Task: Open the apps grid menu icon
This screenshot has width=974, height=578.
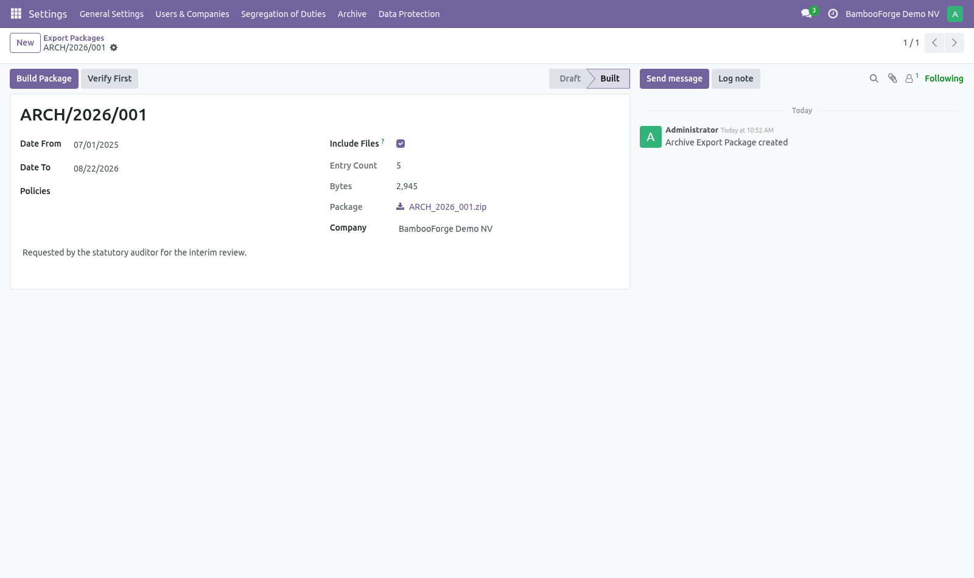Action: click(x=16, y=13)
